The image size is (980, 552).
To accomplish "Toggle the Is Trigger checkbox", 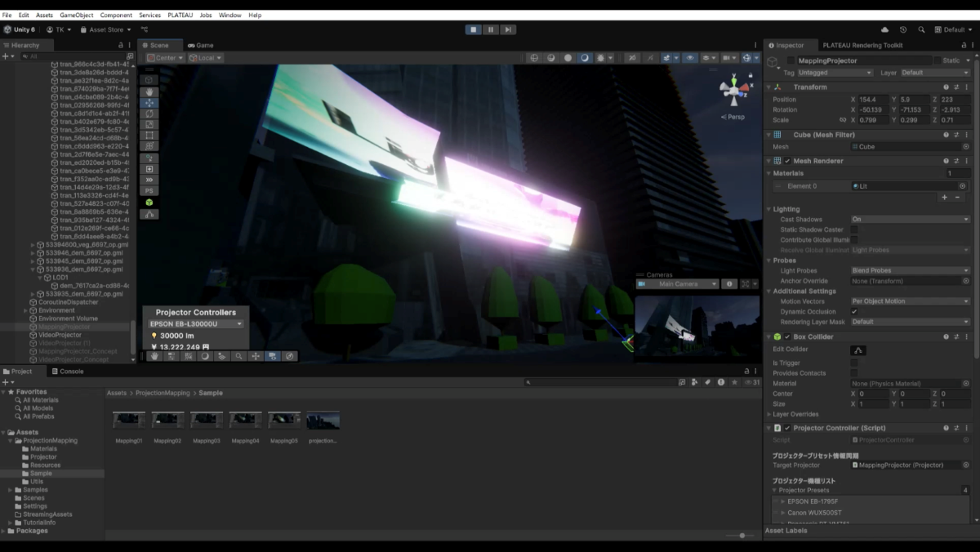I will tap(854, 363).
